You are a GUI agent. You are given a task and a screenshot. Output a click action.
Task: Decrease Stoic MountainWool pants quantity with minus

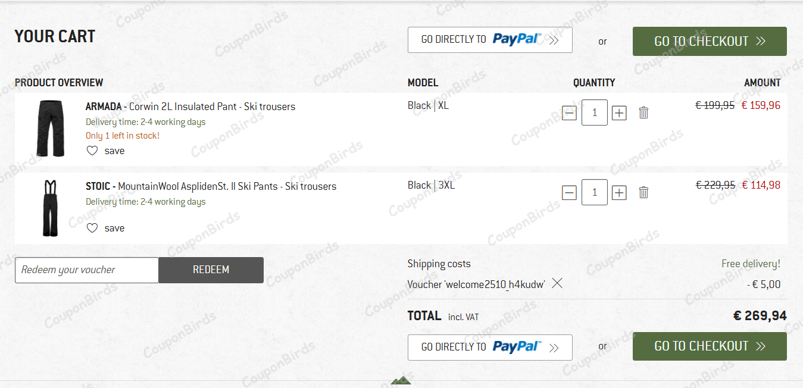[x=569, y=192]
